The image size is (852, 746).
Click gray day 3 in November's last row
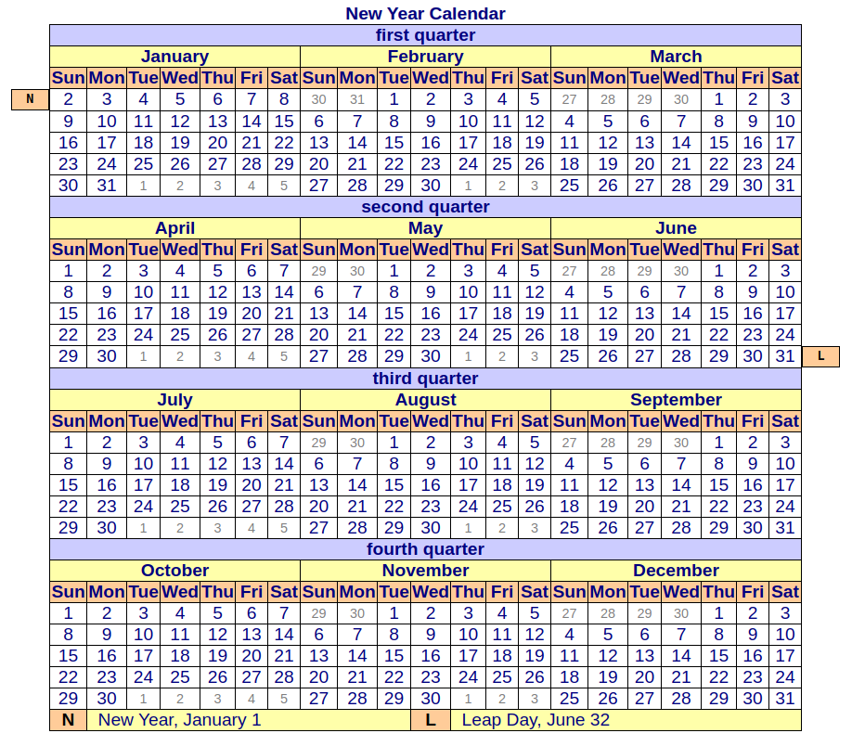tap(535, 698)
